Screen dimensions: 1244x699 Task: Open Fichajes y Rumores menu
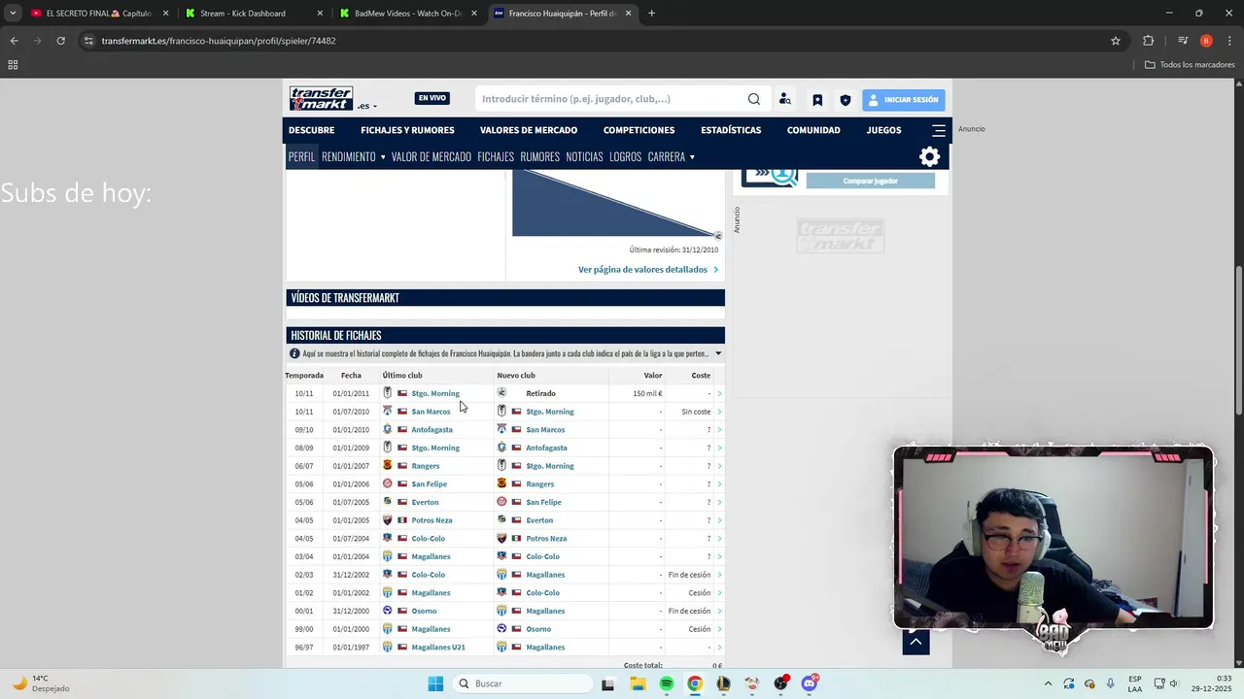(x=407, y=130)
